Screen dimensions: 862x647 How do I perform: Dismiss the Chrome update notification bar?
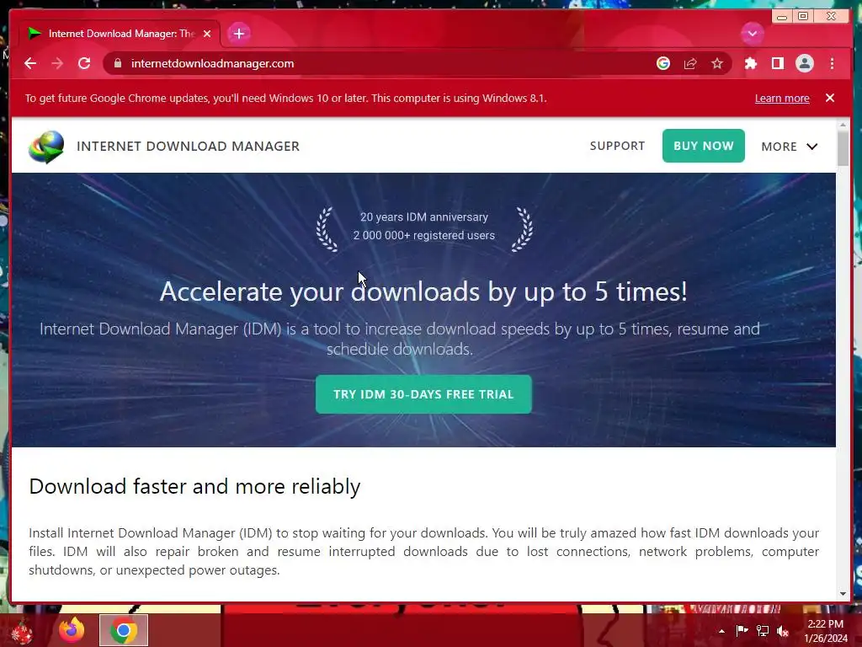click(x=829, y=98)
